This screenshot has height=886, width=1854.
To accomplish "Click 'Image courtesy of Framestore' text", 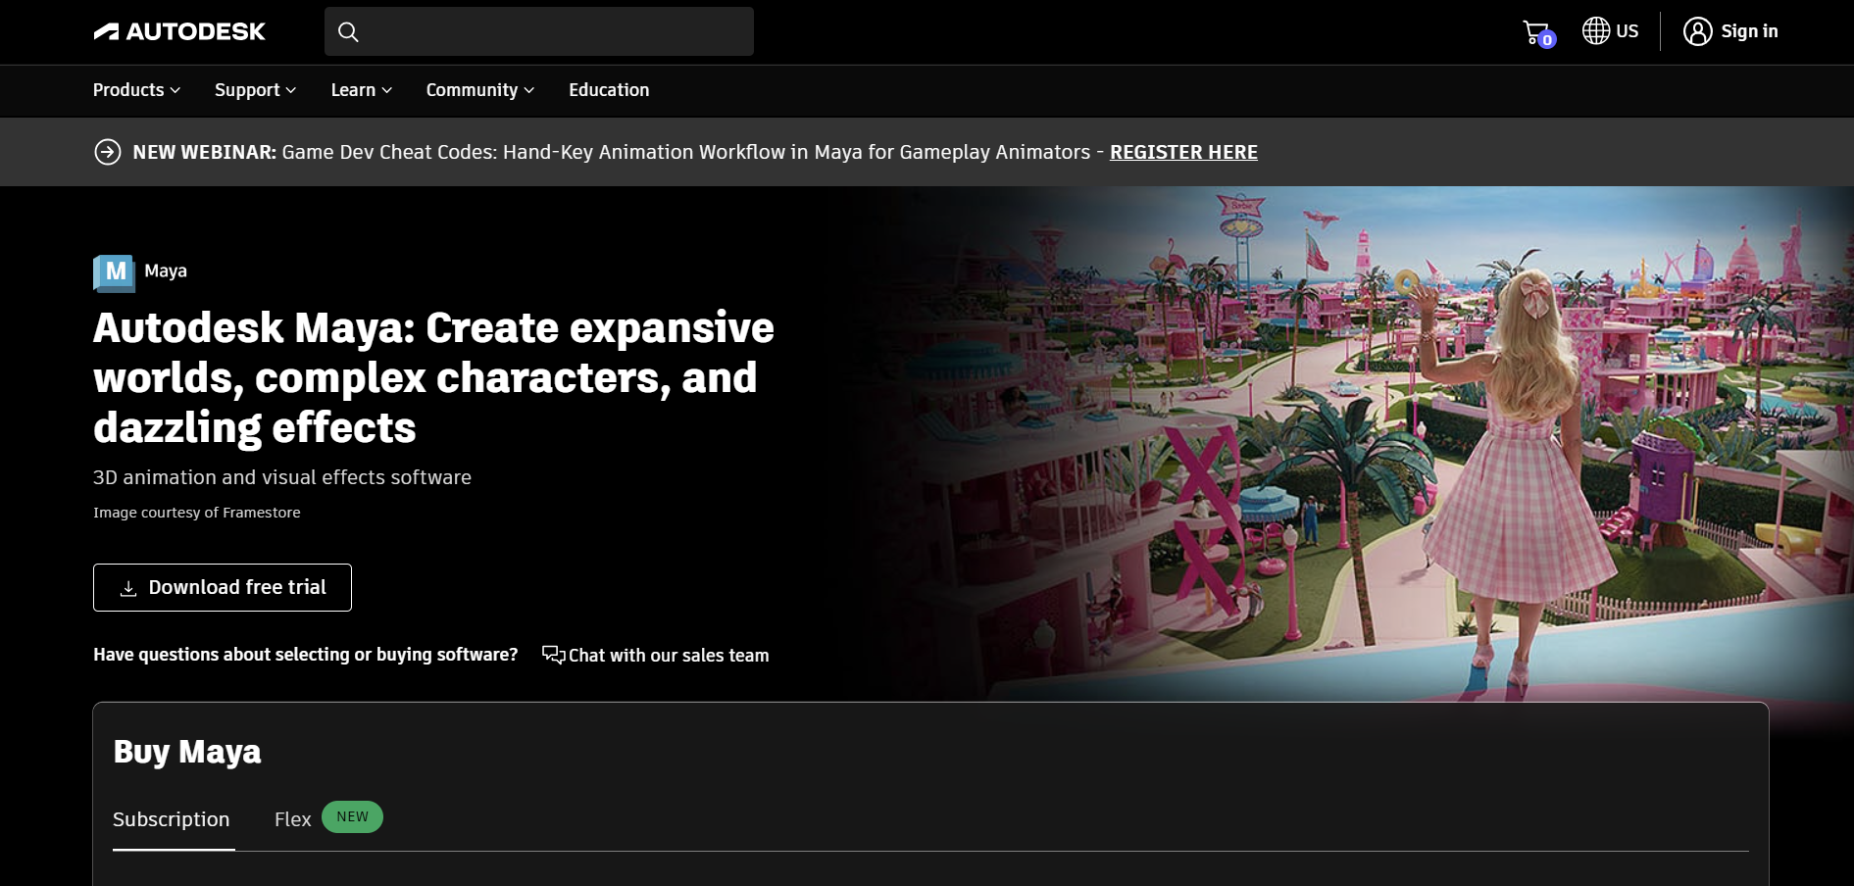I will click(197, 513).
